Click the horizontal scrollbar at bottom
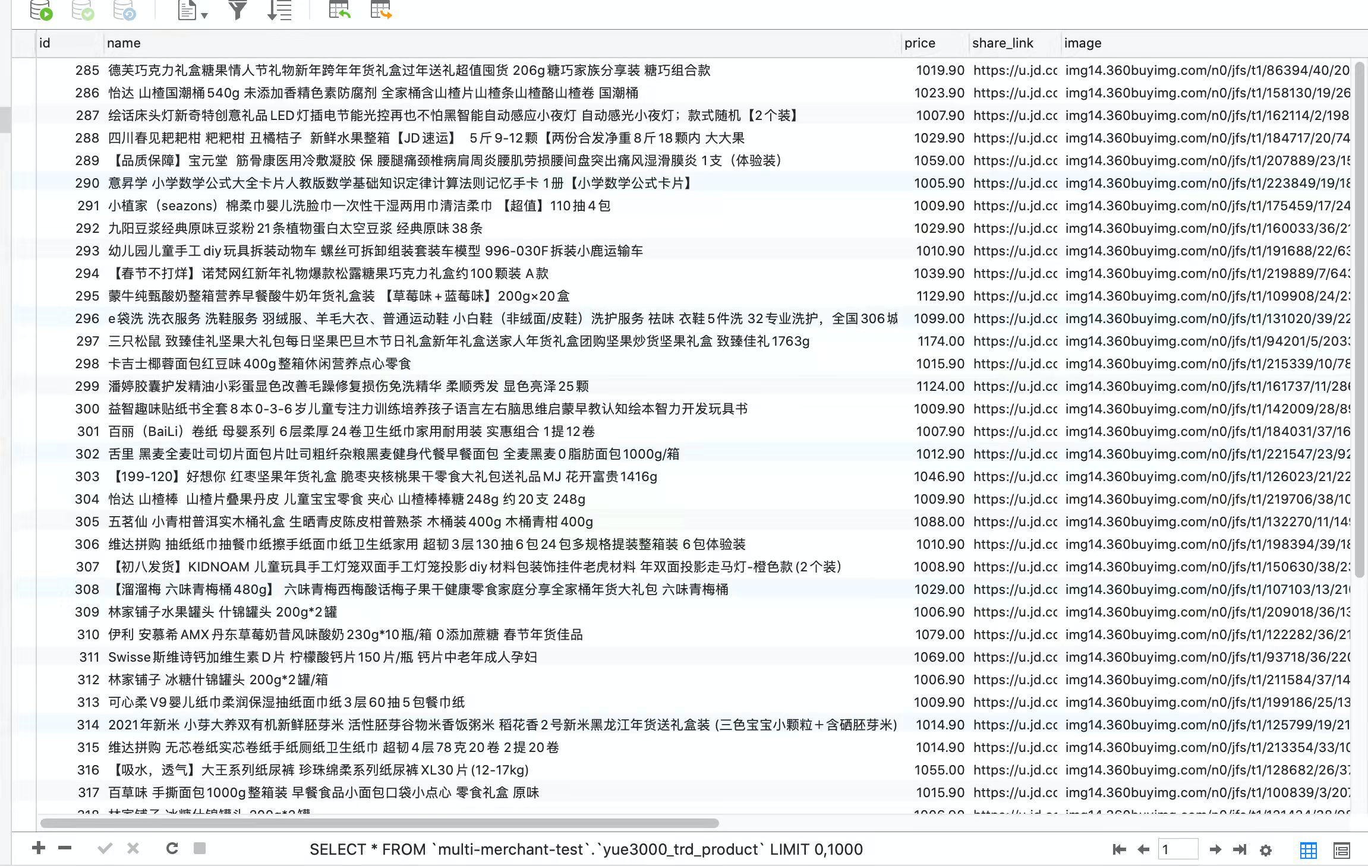1368x866 pixels. [379, 823]
